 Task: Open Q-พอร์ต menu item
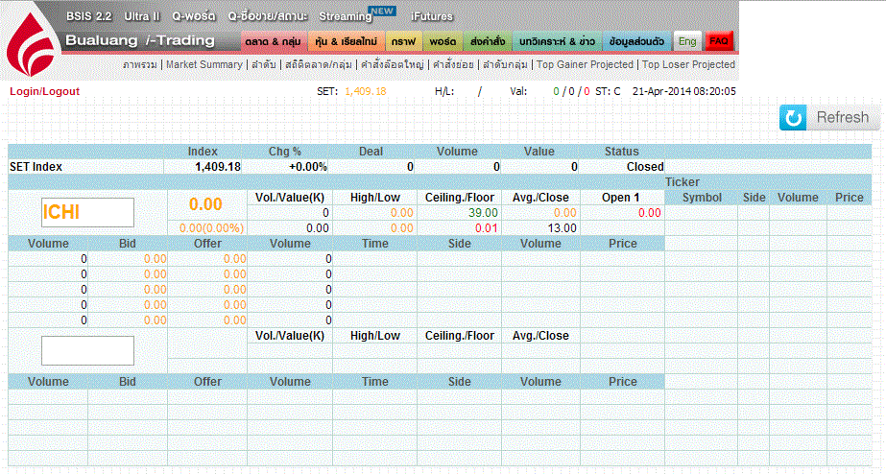[x=194, y=15]
